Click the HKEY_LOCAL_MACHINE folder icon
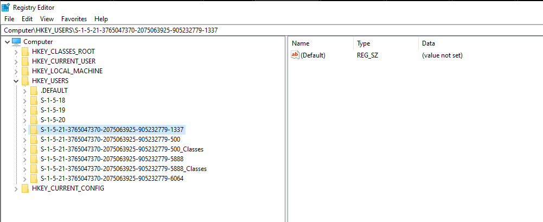Viewport: 543px width, 222px height. click(25, 71)
